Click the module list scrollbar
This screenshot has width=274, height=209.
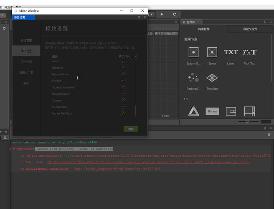tap(136, 110)
